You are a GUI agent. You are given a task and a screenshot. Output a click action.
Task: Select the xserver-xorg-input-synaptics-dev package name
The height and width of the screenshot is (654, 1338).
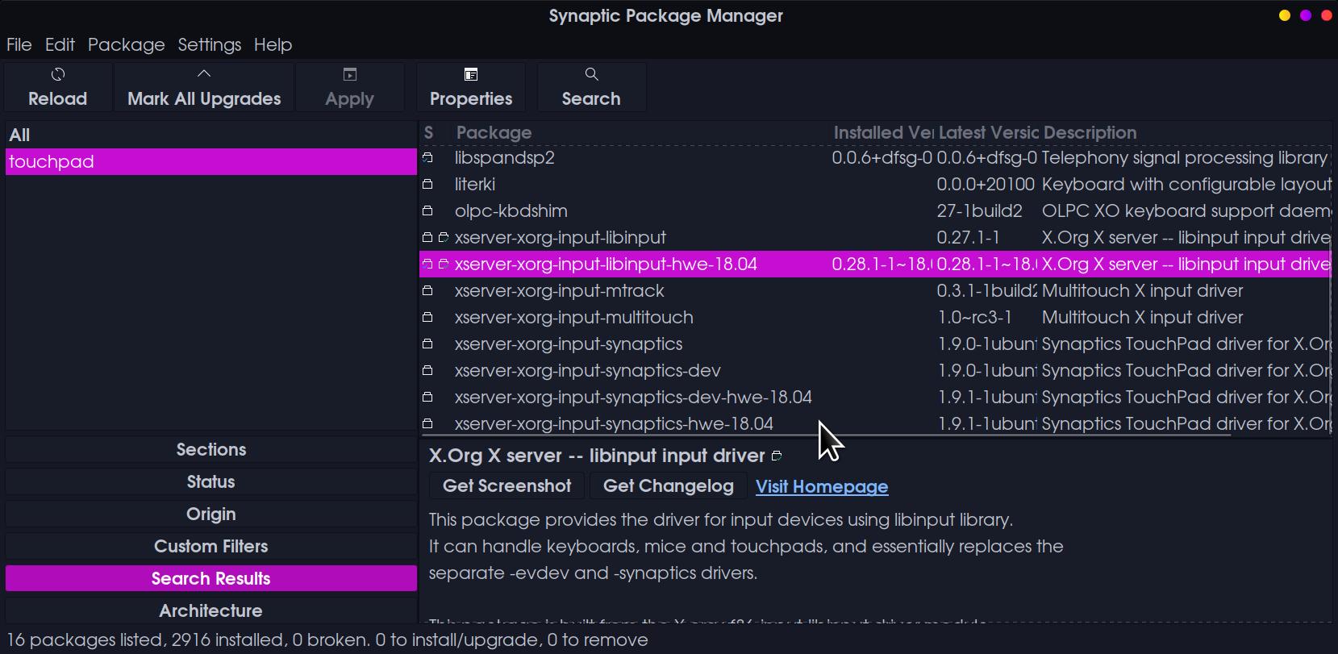coord(587,370)
